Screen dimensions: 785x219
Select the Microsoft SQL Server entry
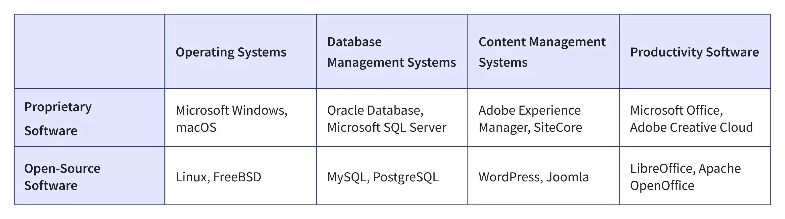386,127
